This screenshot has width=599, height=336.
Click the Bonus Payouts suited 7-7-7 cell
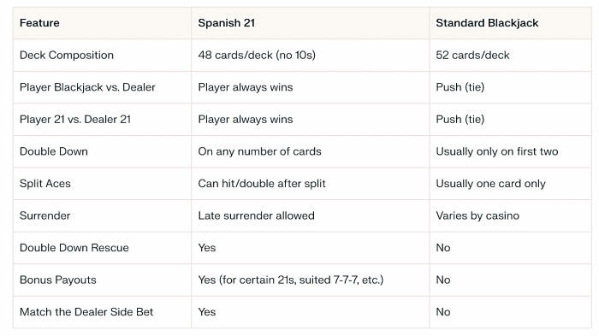[291, 280]
